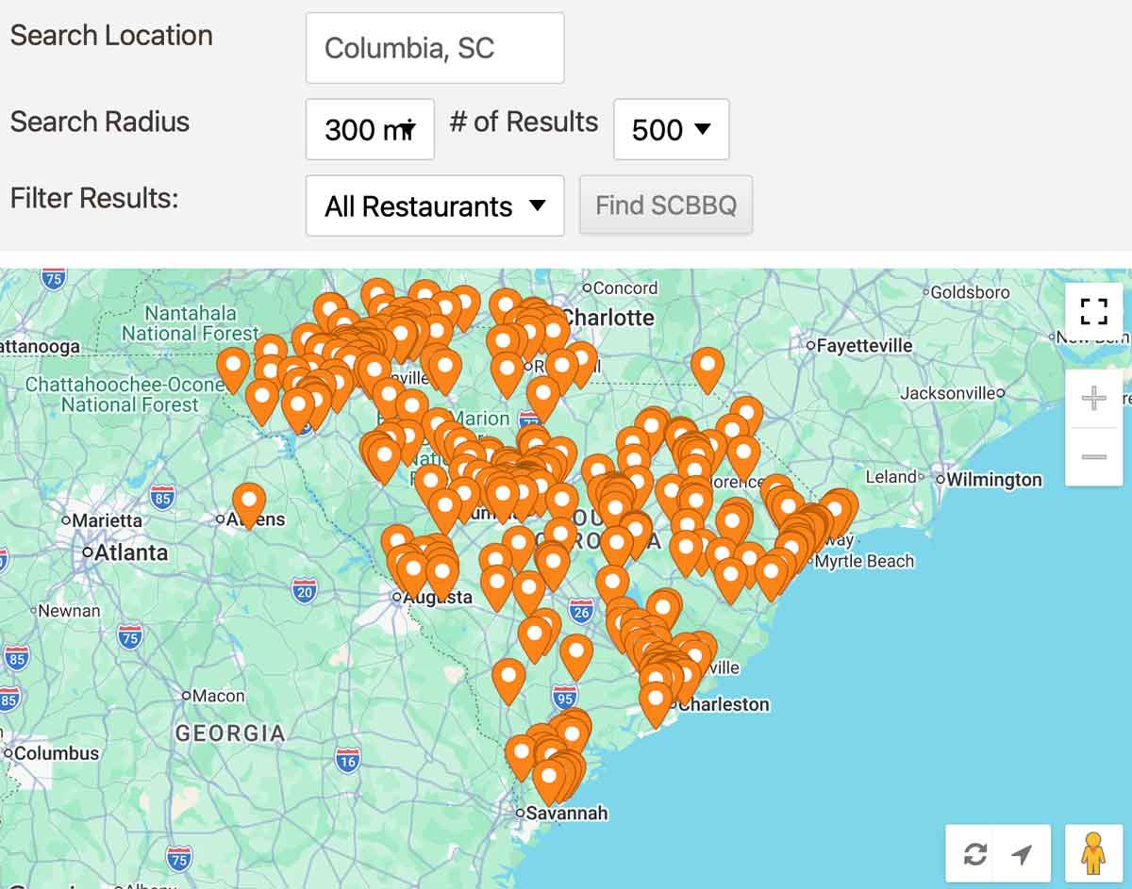Click the Concord city label
Screen dimensions: 1132x889
pos(625,288)
